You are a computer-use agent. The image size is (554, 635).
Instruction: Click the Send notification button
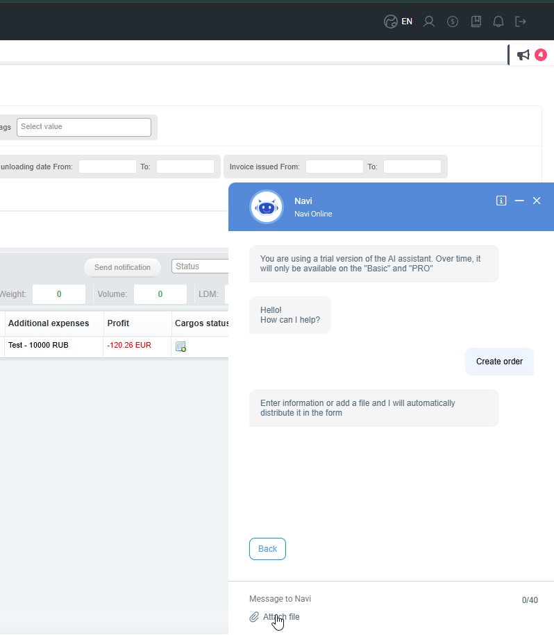click(x=122, y=267)
